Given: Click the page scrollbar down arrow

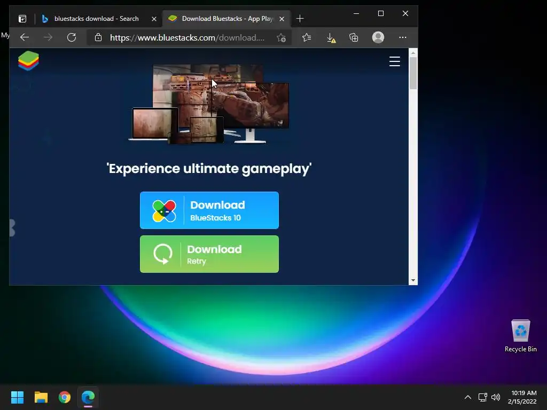Looking at the screenshot, I should [x=413, y=280].
